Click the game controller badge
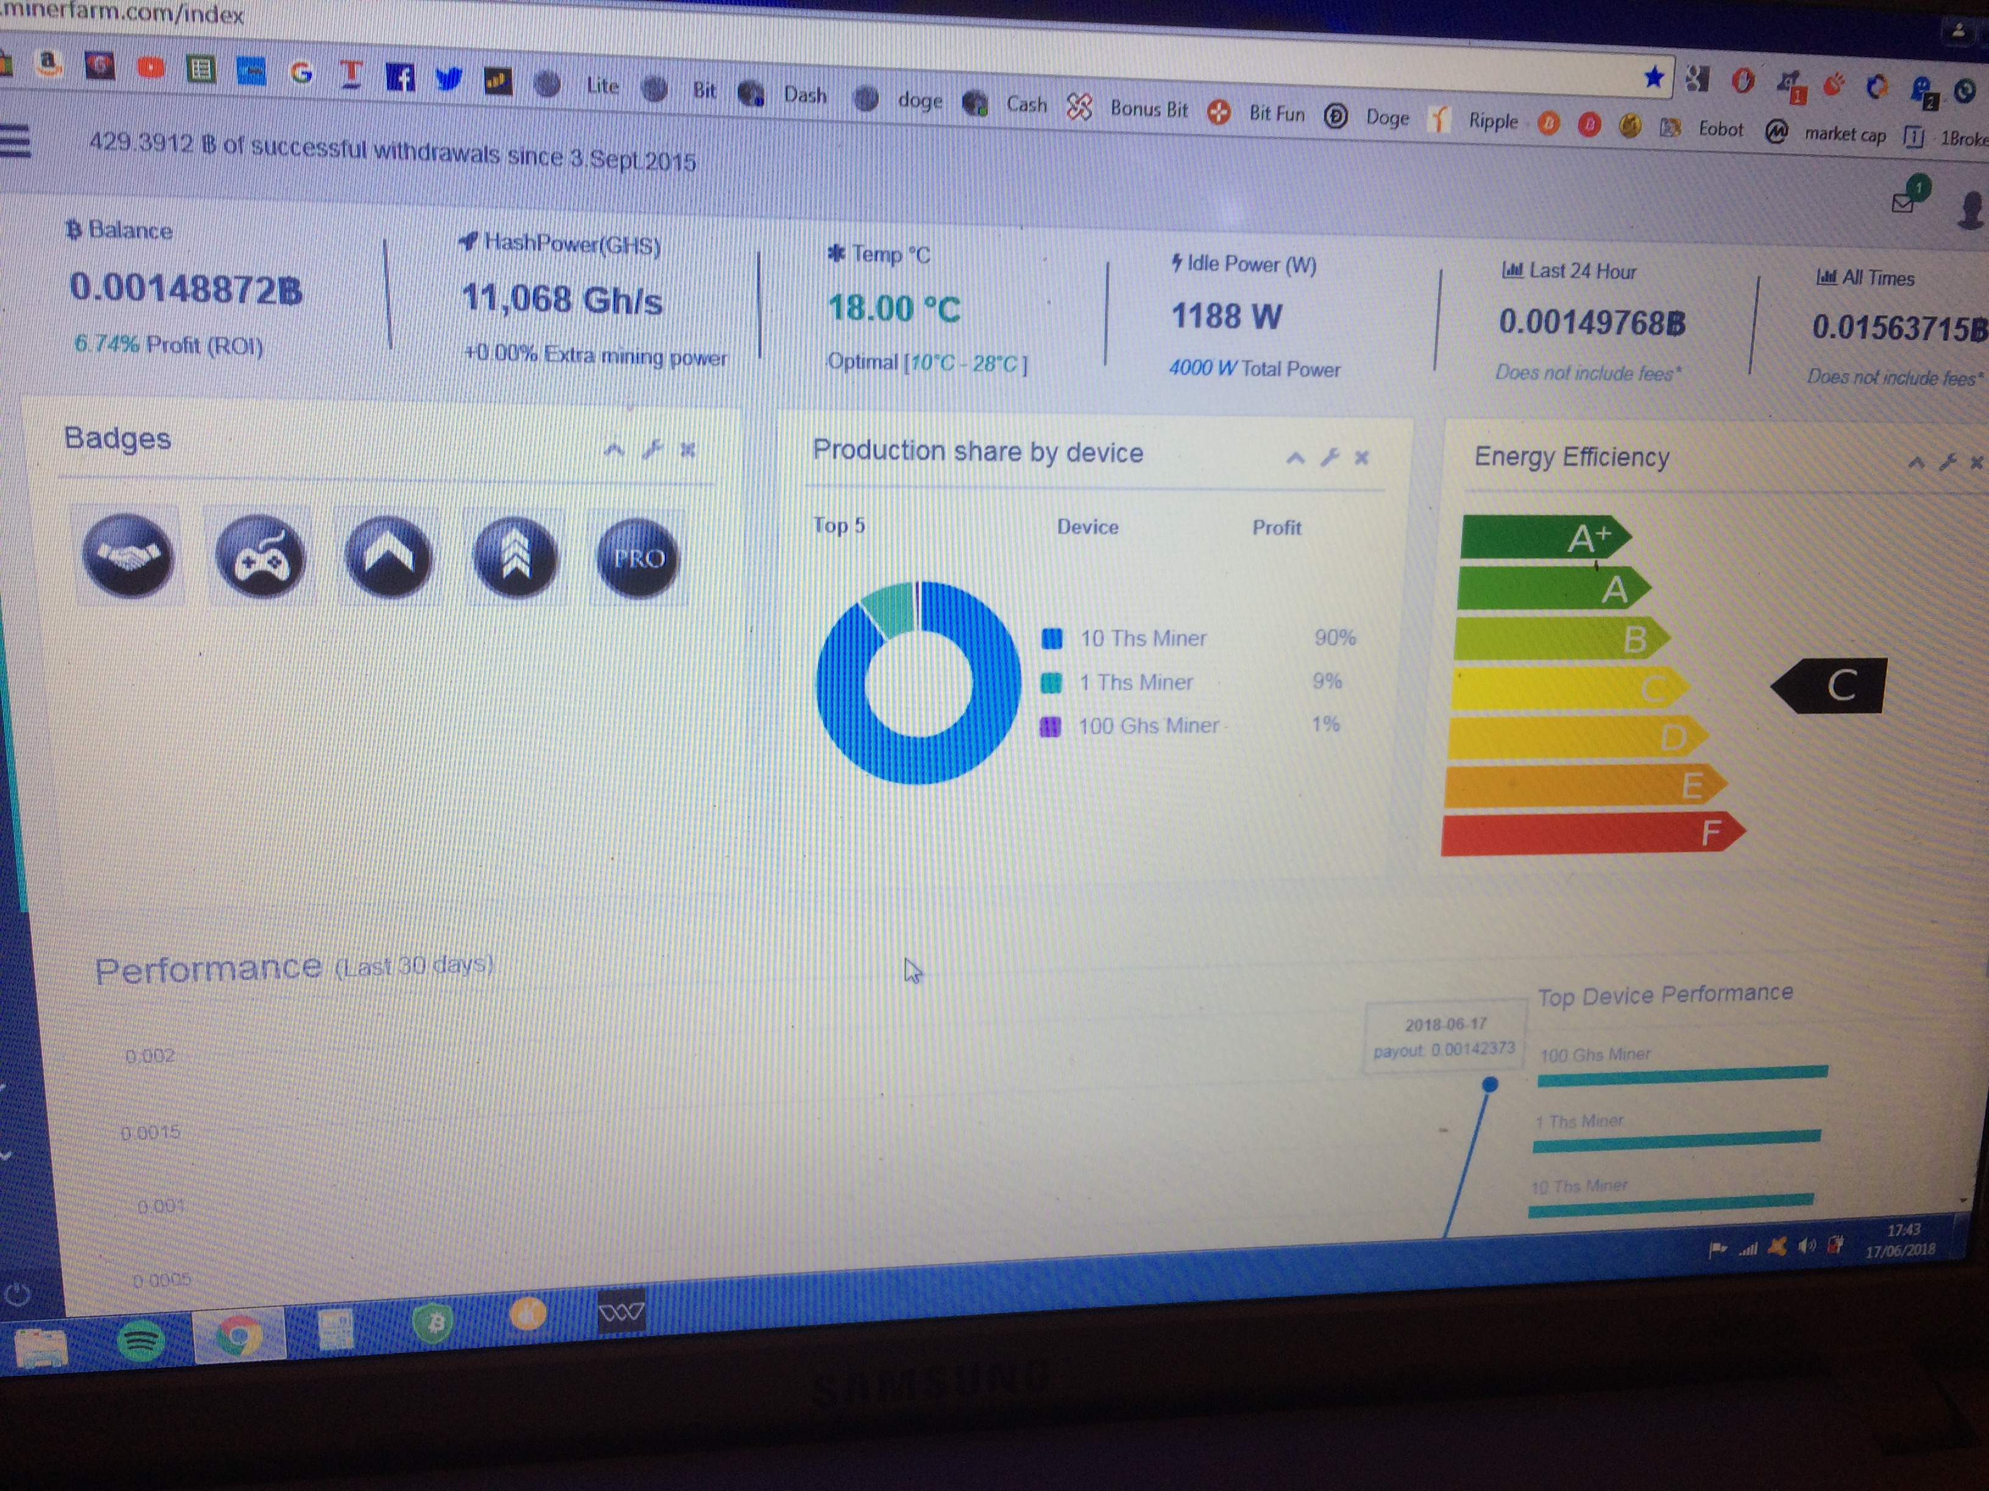This screenshot has height=1491, width=1989. 260,557
